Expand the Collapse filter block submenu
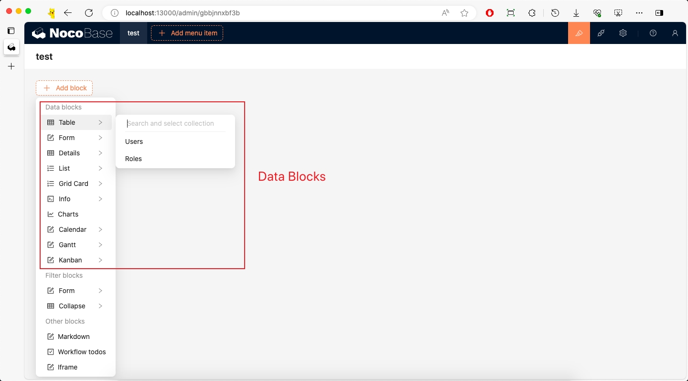 [x=75, y=306]
